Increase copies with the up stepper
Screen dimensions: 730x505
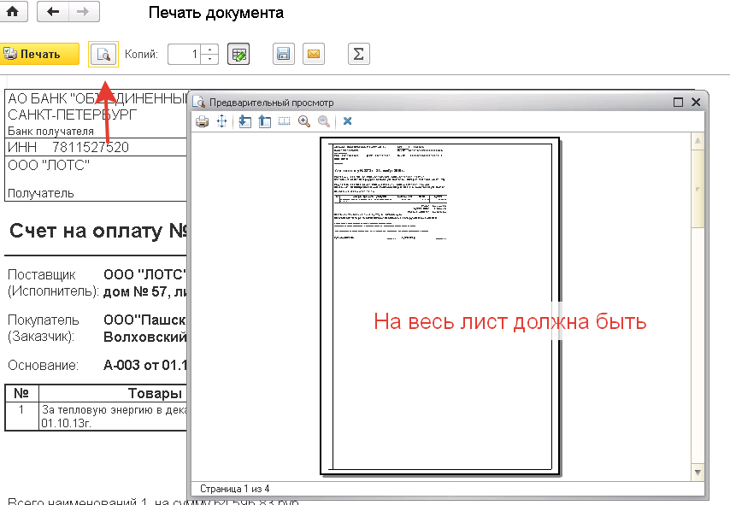click(x=211, y=50)
